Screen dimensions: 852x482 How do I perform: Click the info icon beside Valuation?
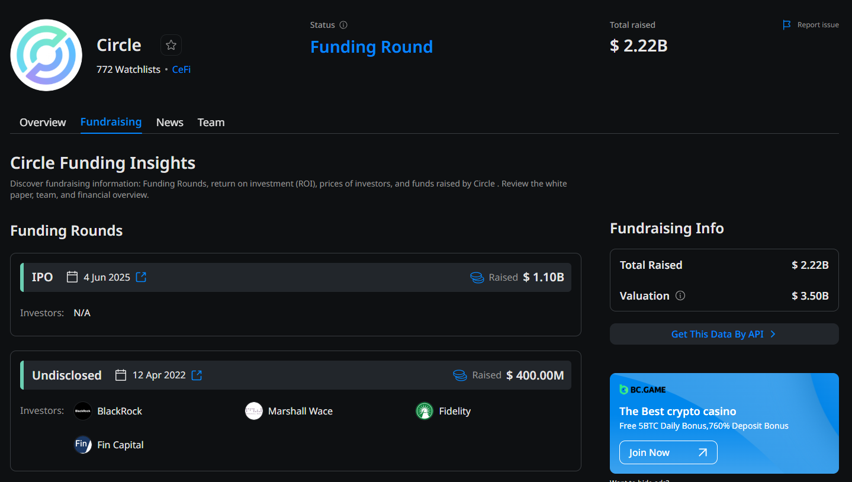[680, 295]
